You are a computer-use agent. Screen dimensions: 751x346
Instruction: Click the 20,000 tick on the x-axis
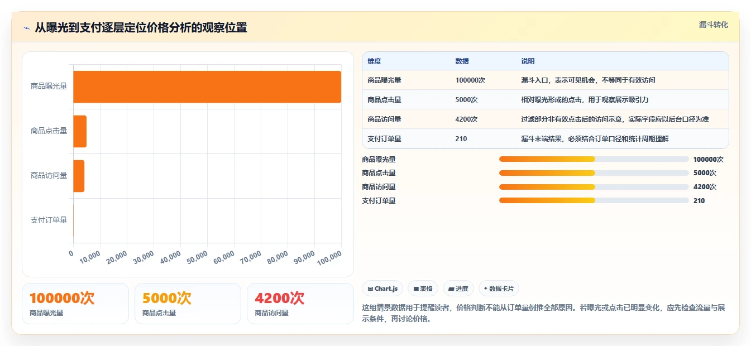[x=117, y=258]
